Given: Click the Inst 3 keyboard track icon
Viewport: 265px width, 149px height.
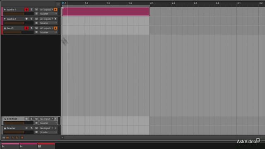Looking at the screenshot, I should [5, 28].
